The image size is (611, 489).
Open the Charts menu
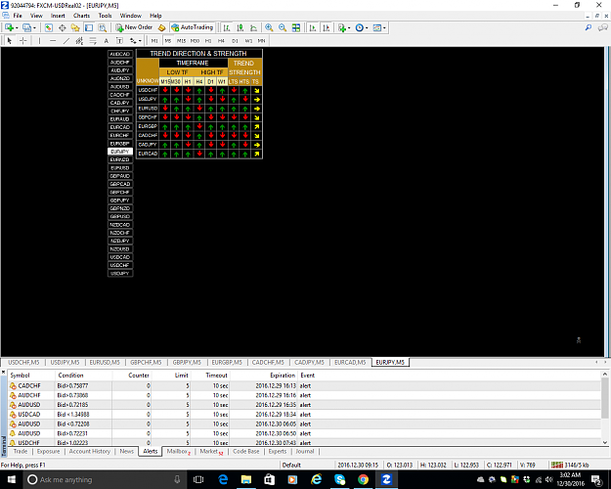click(x=81, y=16)
